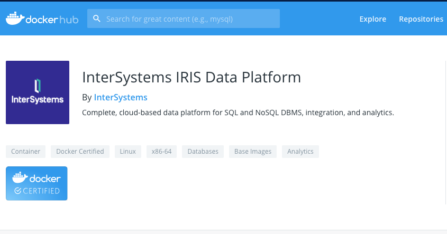Select the Docker Certified tag chip

(80, 152)
